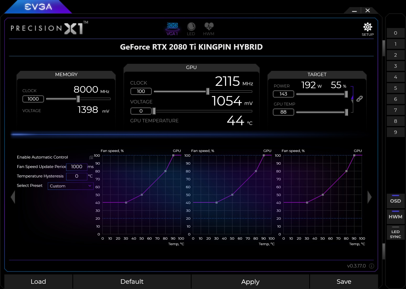Click the OSD panel icon
This screenshot has width=406, height=289.
pos(395,201)
